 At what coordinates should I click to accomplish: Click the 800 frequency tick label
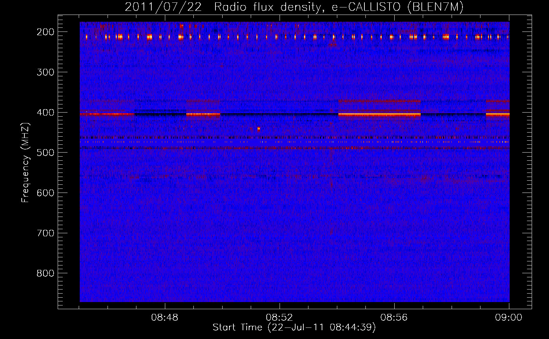pyautogui.click(x=45, y=273)
